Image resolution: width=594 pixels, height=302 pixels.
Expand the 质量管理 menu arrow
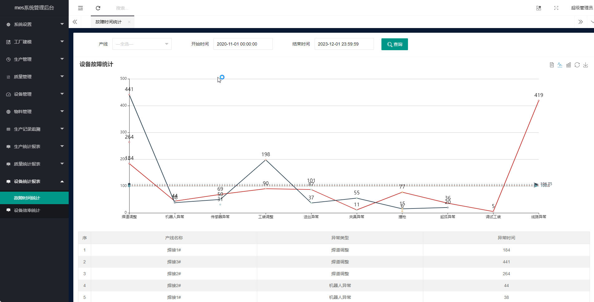coord(62,76)
